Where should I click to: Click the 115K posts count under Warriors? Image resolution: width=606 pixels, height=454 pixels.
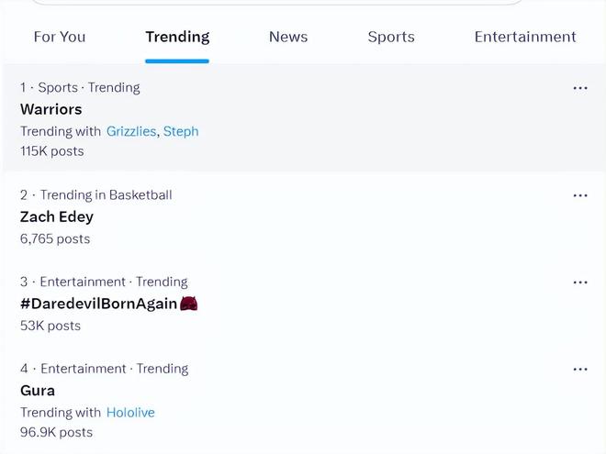click(x=51, y=151)
